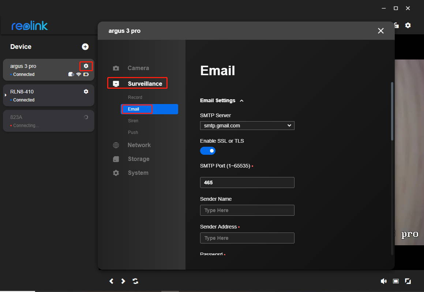Mute the speaker volume icon
Image resolution: width=424 pixels, height=292 pixels.
(384, 281)
